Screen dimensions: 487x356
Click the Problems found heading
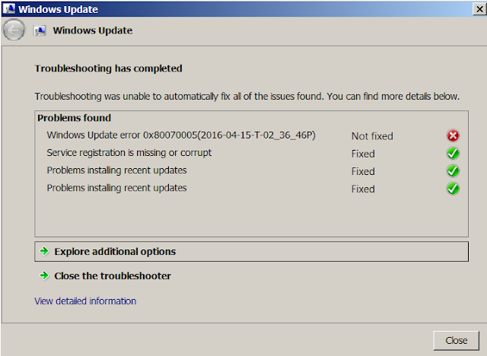point(75,118)
